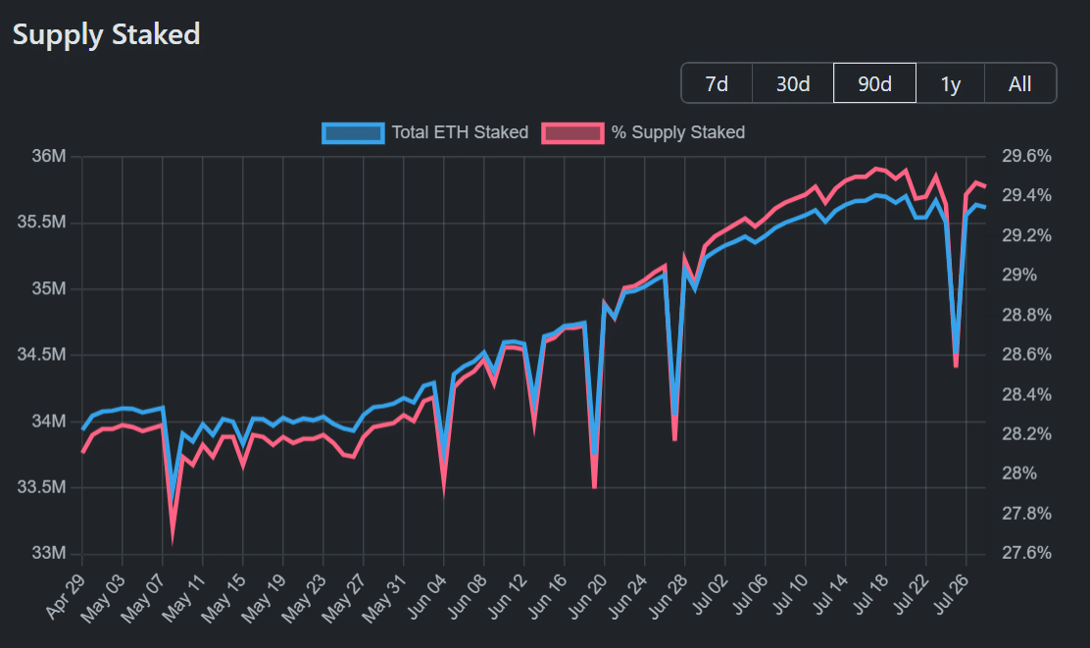Screen dimensions: 1090x648
Task: Toggle the Total ETH Staked legend label
Action: pyautogui.click(x=460, y=132)
